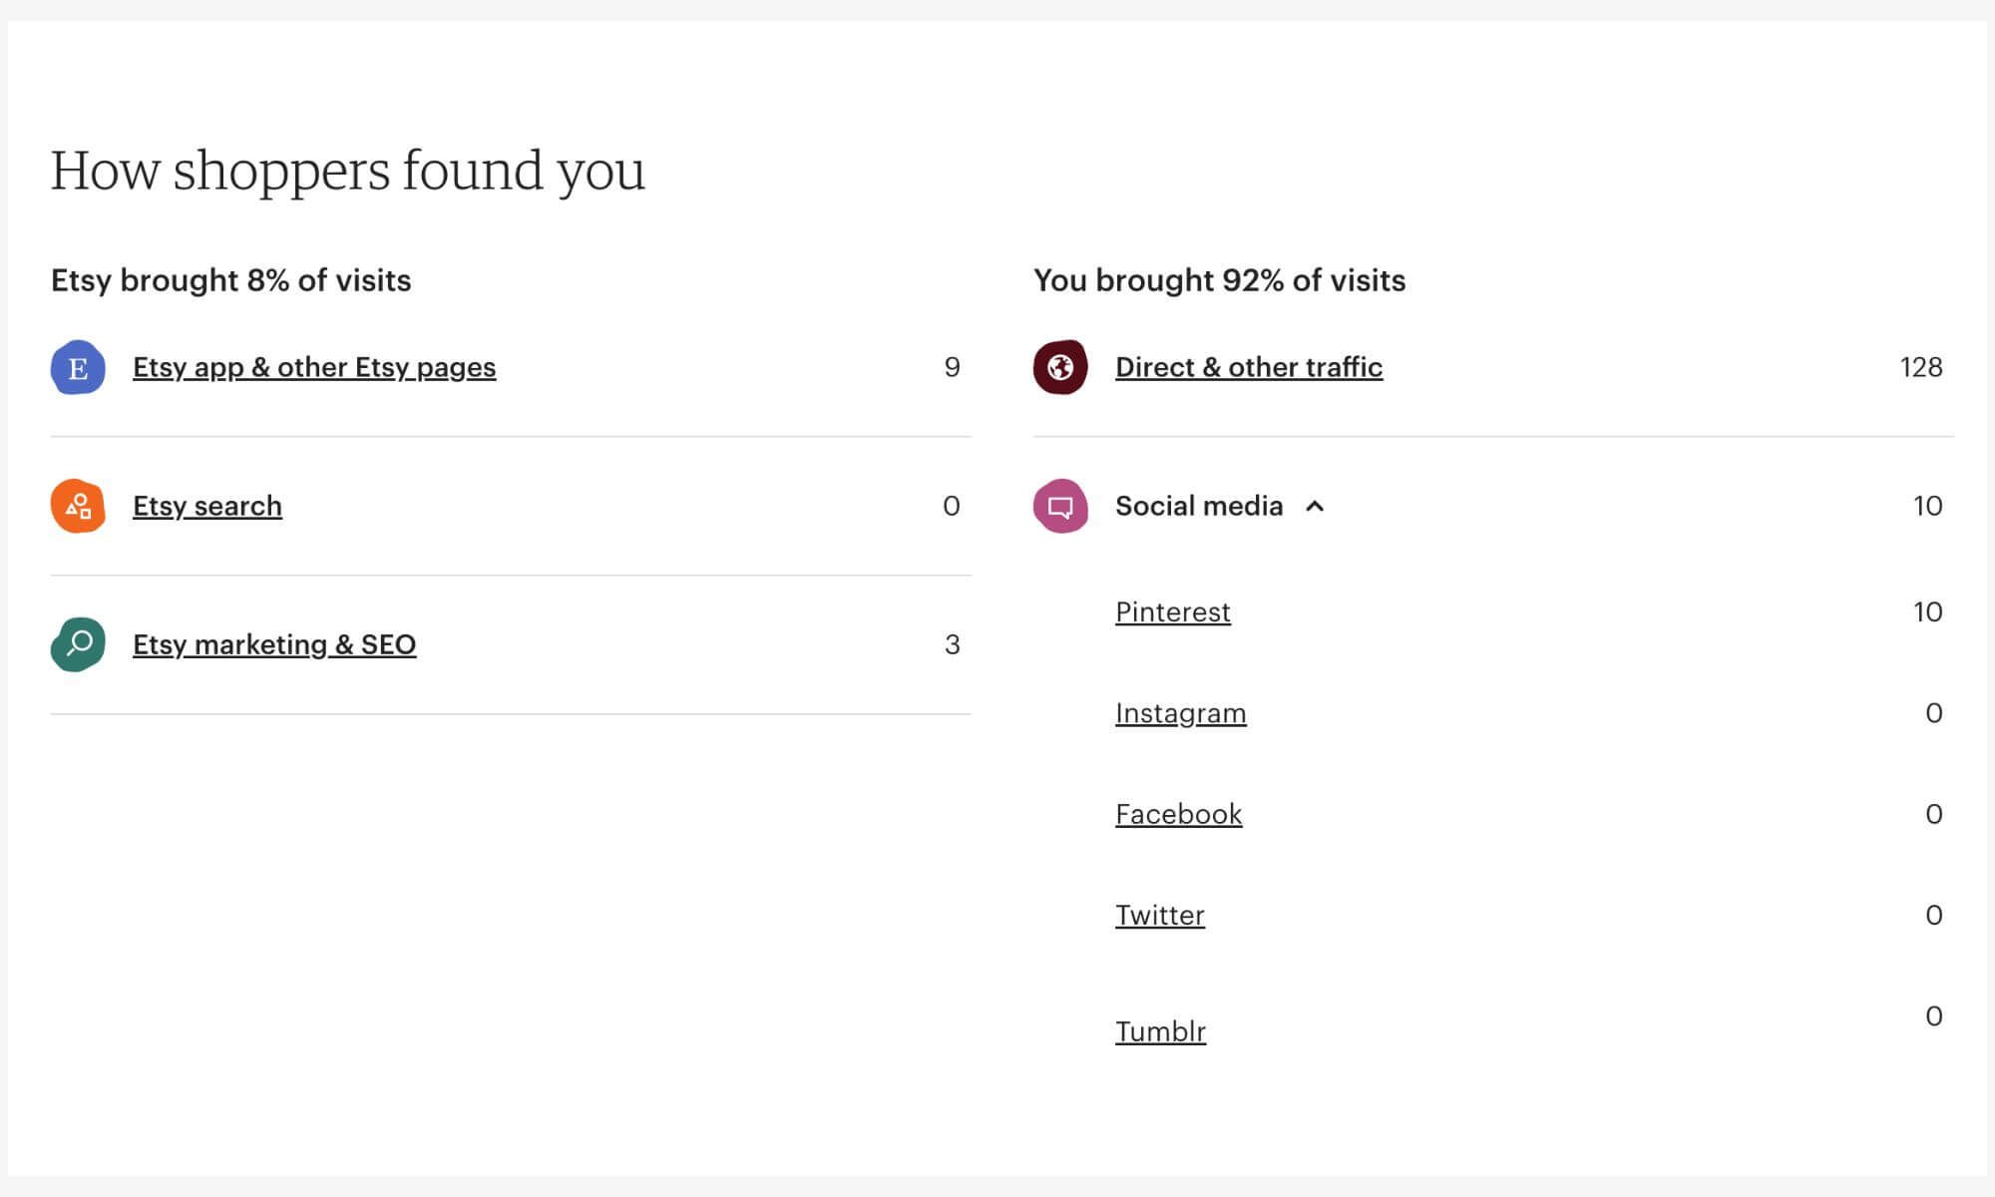View Instagram visit statistics
Viewport: 1995px width, 1197px height.
click(1181, 713)
